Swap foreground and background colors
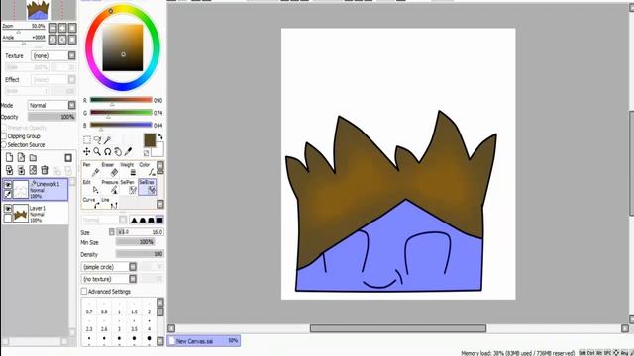The width and height of the screenshot is (634, 356). coord(160,137)
